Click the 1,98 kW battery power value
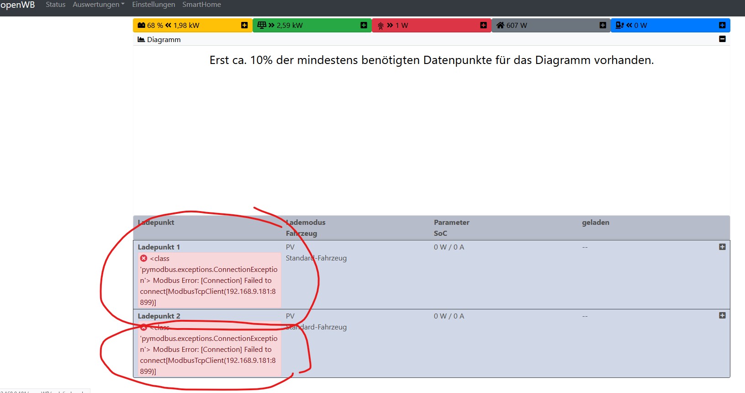The image size is (745, 393). click(x=186, y=26)
